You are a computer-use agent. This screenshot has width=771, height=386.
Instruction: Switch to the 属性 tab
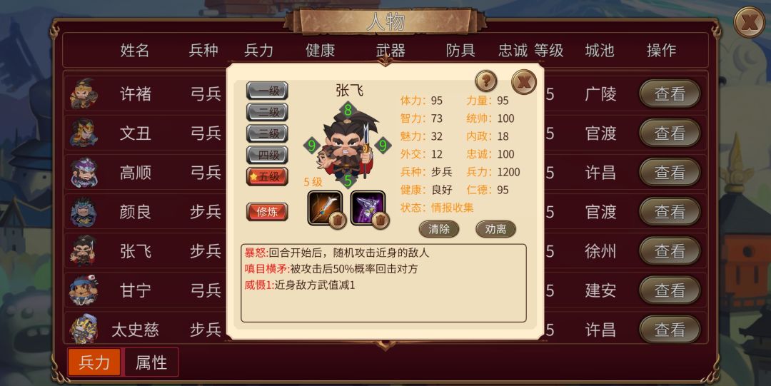tap(151, 362)
